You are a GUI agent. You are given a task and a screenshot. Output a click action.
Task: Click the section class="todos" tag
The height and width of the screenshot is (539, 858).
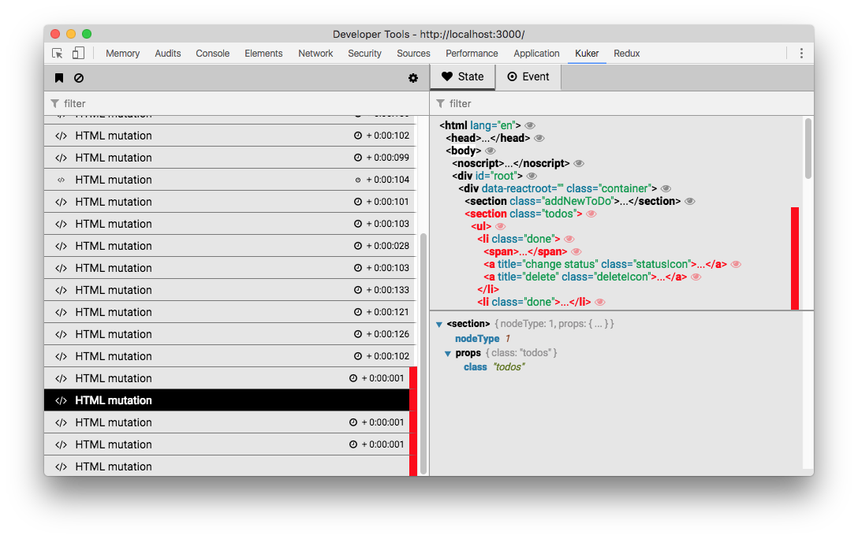click(x=524, y=214)
